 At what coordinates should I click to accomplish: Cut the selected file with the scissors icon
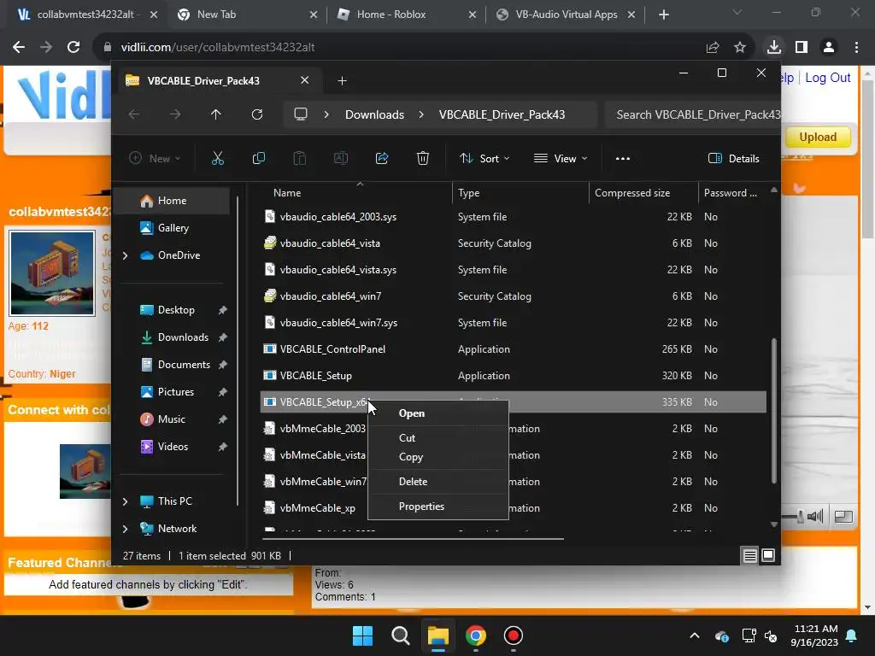click(218, 158)
